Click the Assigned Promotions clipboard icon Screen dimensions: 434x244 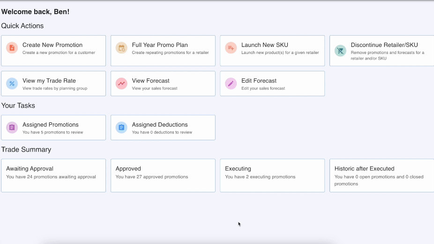[x=12, y=128]
